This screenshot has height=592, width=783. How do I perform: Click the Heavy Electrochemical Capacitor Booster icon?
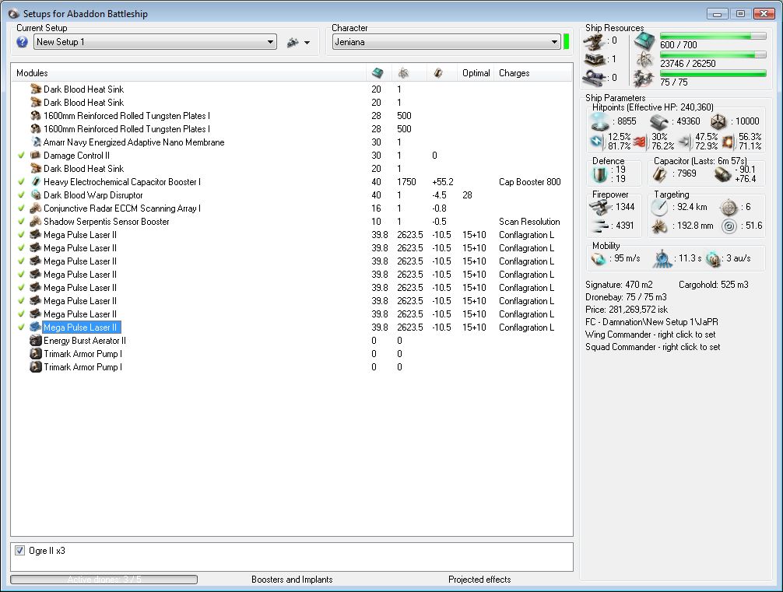pos(36,182)
